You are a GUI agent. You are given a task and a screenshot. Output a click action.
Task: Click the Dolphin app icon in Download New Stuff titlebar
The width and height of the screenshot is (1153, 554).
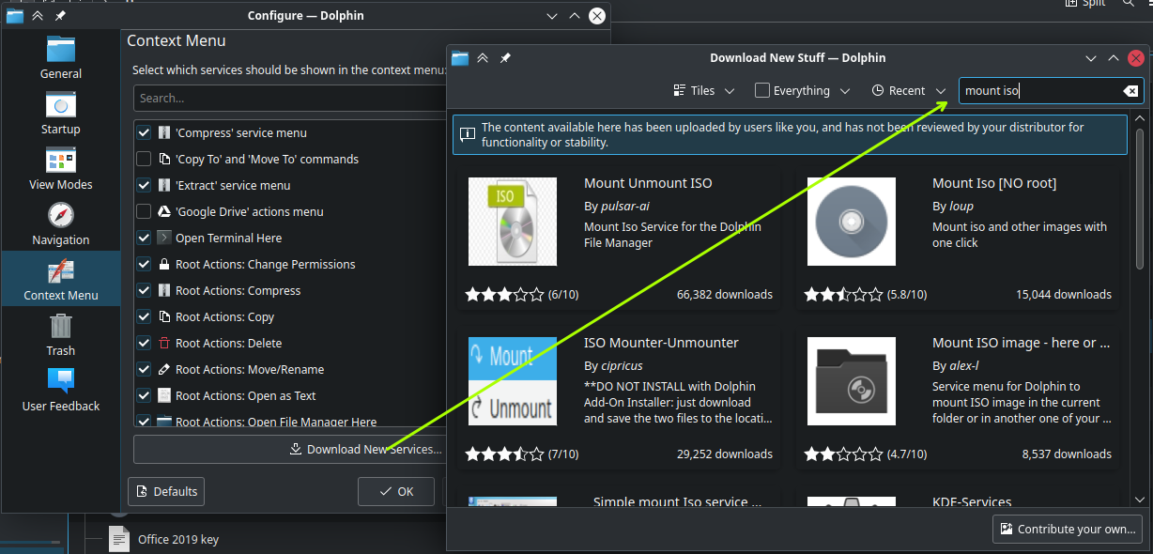click(x=460, y=58)
